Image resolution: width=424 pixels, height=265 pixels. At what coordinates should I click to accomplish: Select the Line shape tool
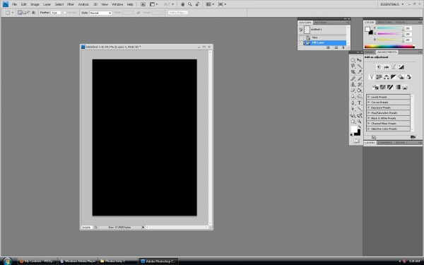click(x=360, y=109)
